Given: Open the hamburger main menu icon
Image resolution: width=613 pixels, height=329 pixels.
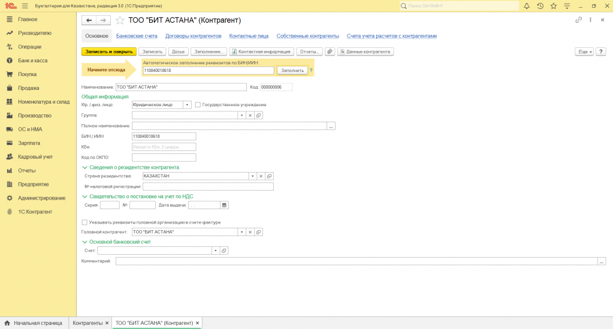Looking at the screenshot, I should click(25, 6).
